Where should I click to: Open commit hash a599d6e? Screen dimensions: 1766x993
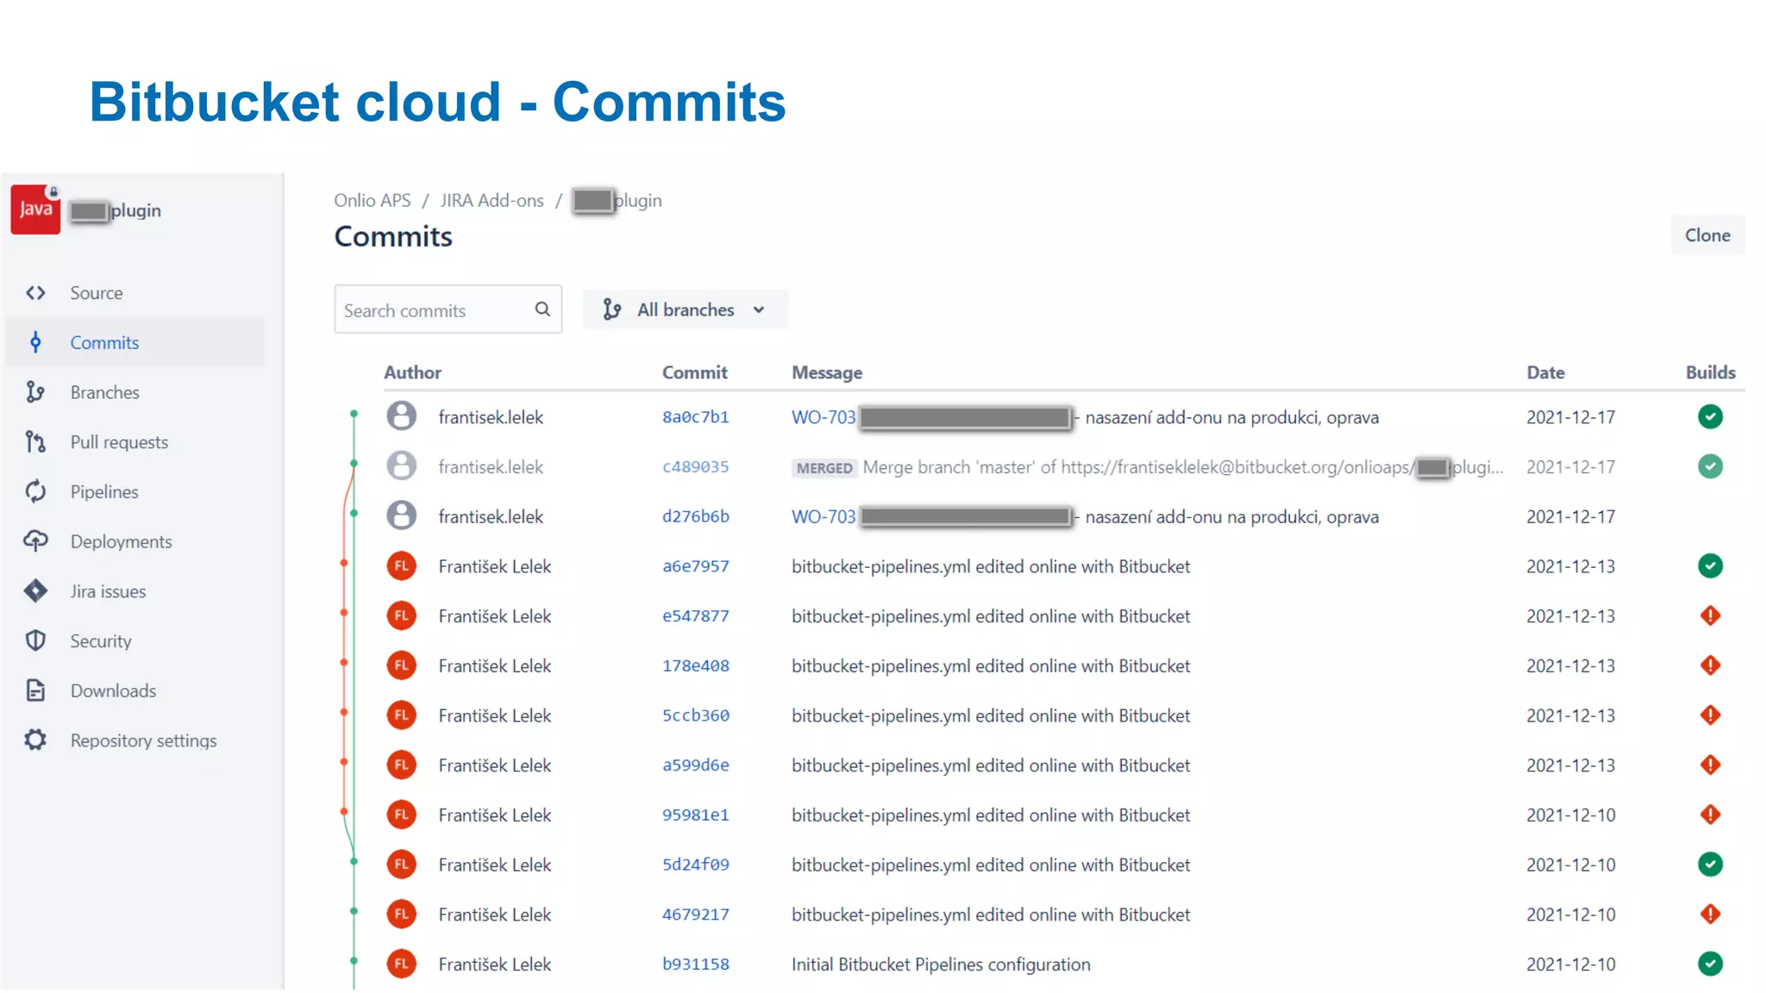[695, 765]
